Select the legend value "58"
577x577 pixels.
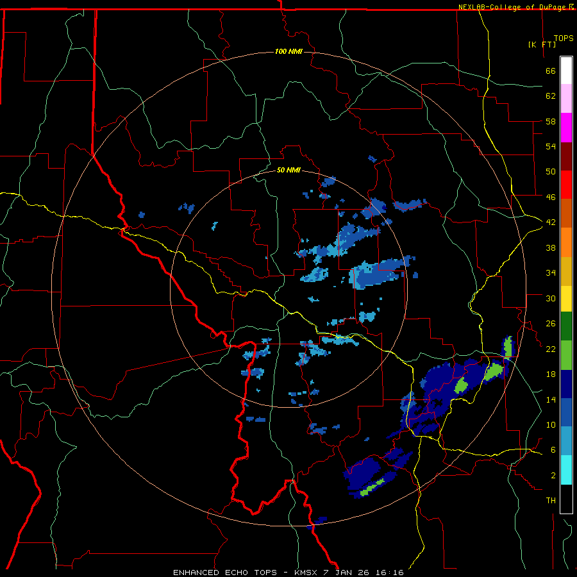tap(551, 121)
